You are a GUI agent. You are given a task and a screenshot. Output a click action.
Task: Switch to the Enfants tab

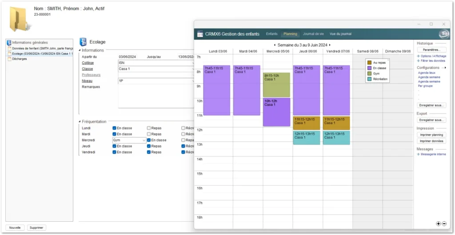272,34
